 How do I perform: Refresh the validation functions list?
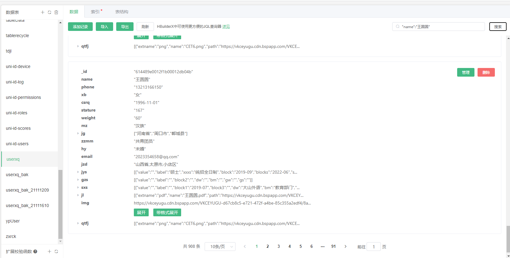tap(56, 252)
